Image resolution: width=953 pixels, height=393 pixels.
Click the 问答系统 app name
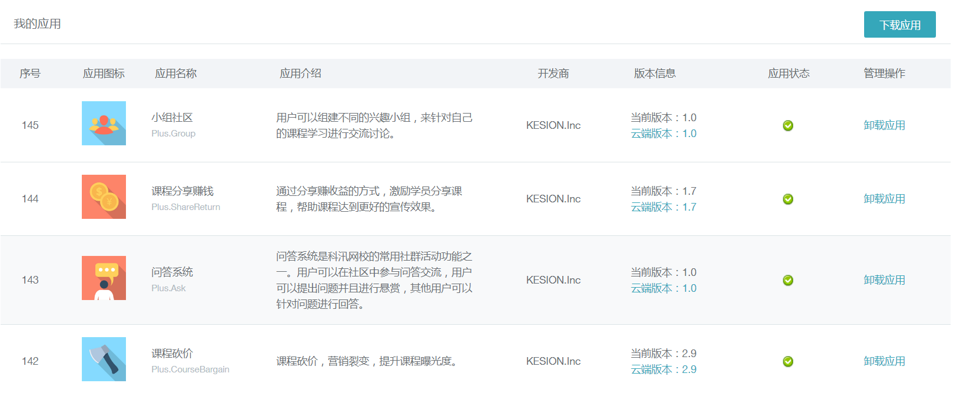[x=172, y=272]
